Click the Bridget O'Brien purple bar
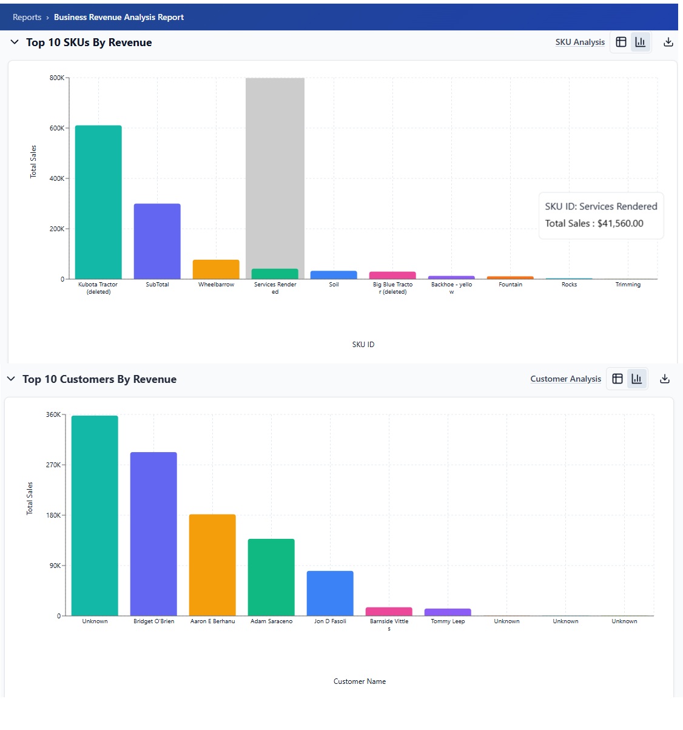 (x=153, y=534)
